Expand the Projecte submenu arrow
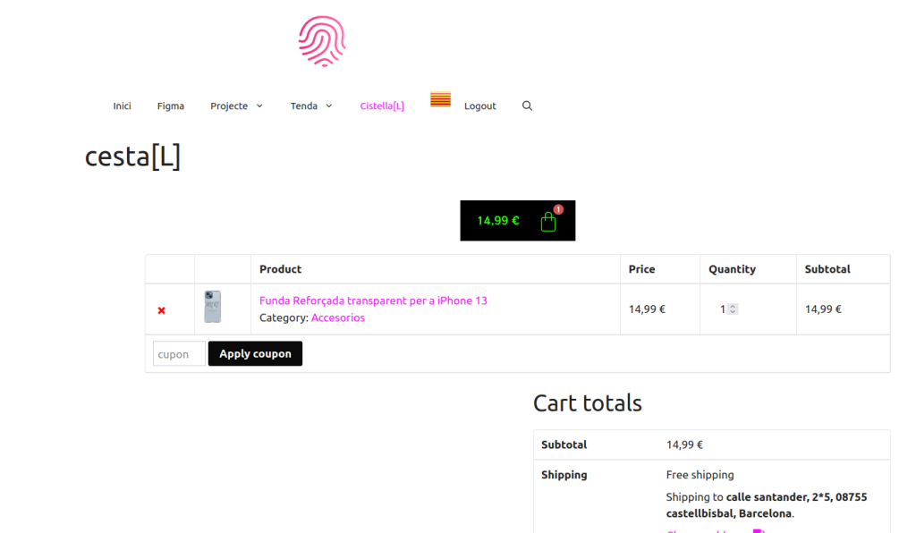 point(259,106)
